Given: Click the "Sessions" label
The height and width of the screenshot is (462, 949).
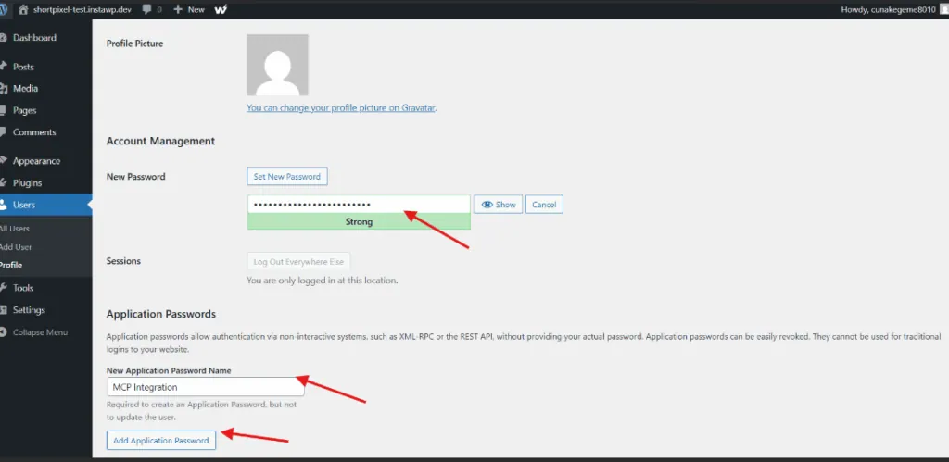Looking at the screenshot, I should pyautogui.click(x=123, y=261).
